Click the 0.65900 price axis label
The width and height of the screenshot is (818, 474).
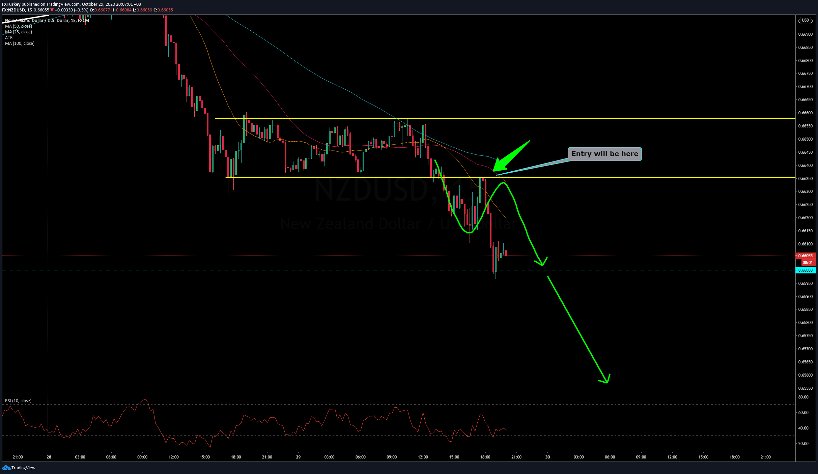(805, 297)
